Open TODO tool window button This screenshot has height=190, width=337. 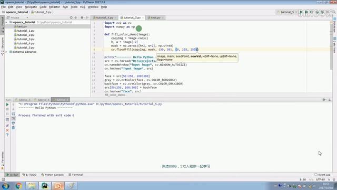(29, 175)
